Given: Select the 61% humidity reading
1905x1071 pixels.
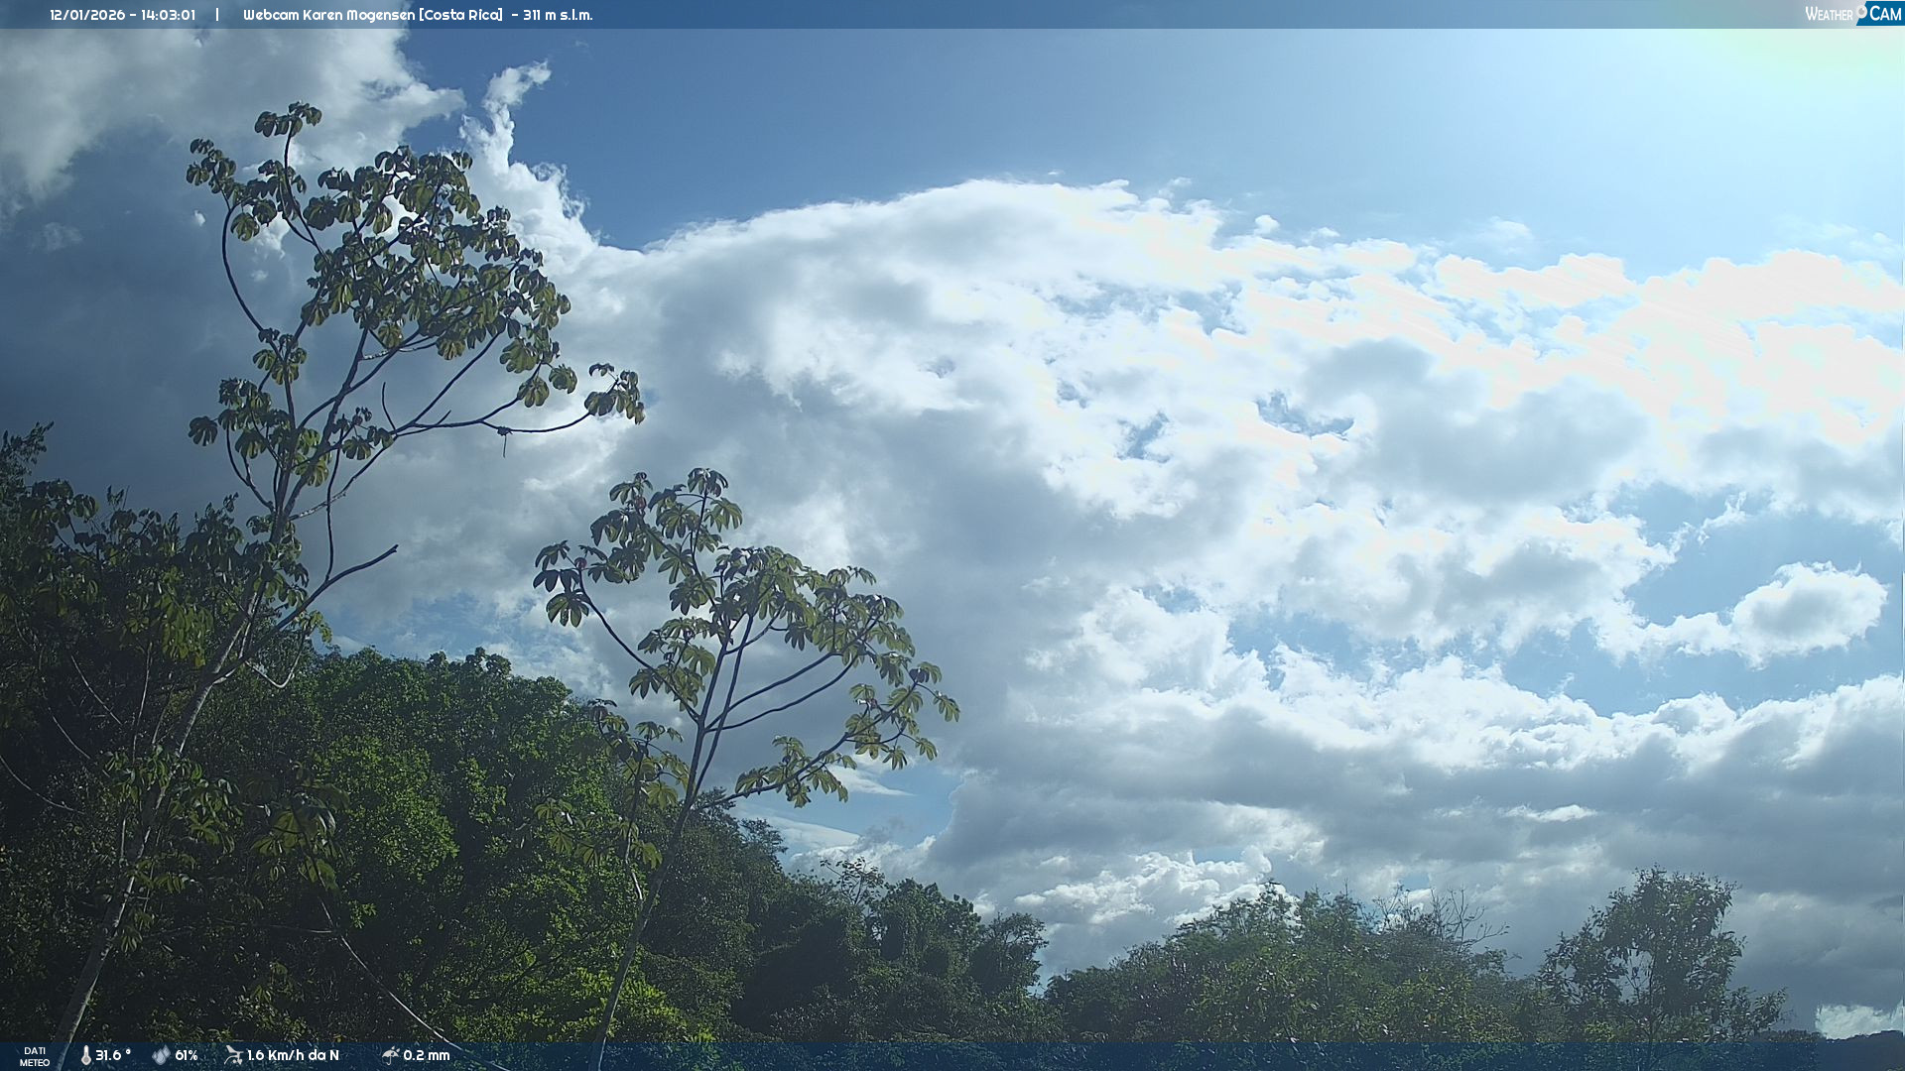Looking at the screenshot, I should tap(187, 1056).
